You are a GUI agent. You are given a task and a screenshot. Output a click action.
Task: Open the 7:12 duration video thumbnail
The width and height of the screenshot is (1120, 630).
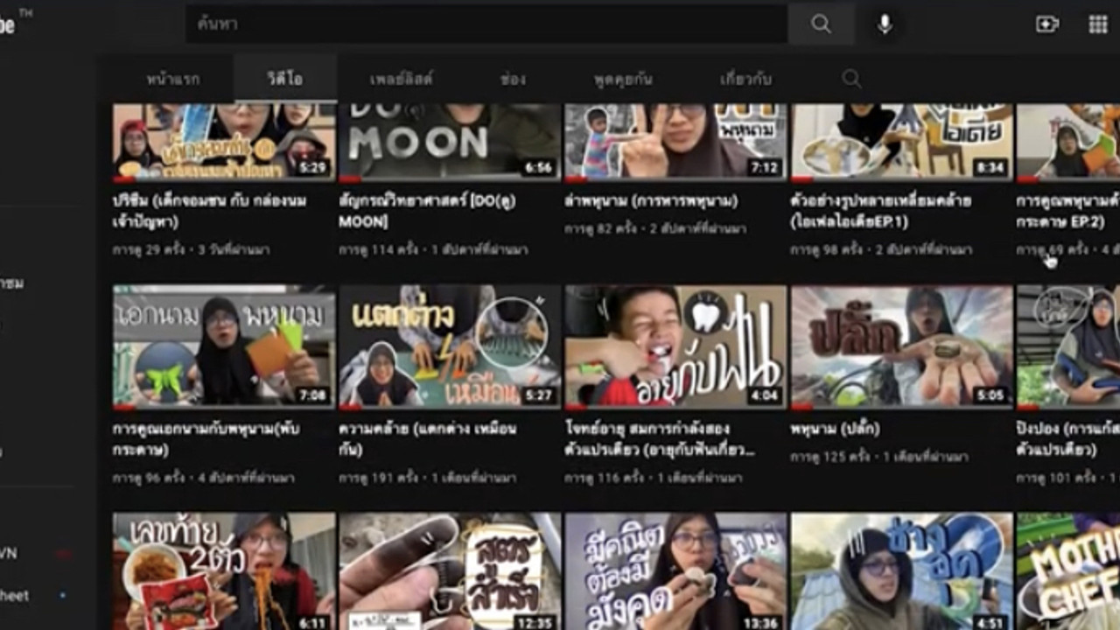(x=675, y=142)
